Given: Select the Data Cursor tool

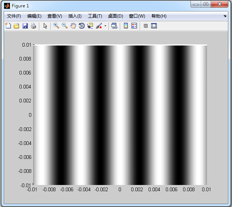Looking at the screenshot, I should click(x=90, y=26).
